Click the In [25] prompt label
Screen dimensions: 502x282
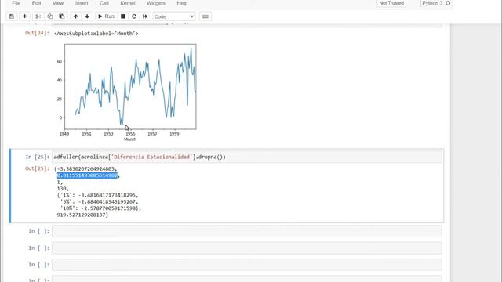(x=37, y=157)
